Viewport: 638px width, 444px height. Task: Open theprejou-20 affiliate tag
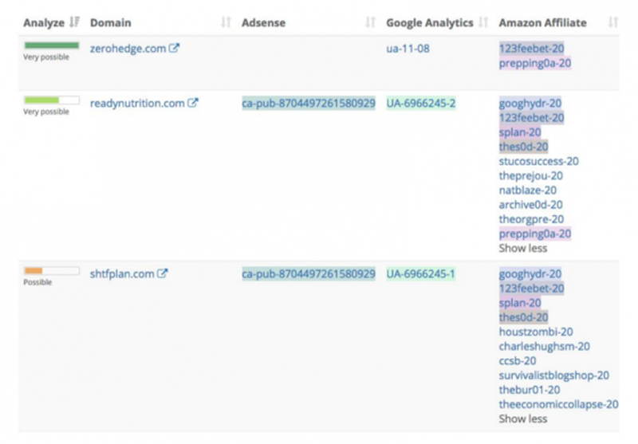coord(531,176)
